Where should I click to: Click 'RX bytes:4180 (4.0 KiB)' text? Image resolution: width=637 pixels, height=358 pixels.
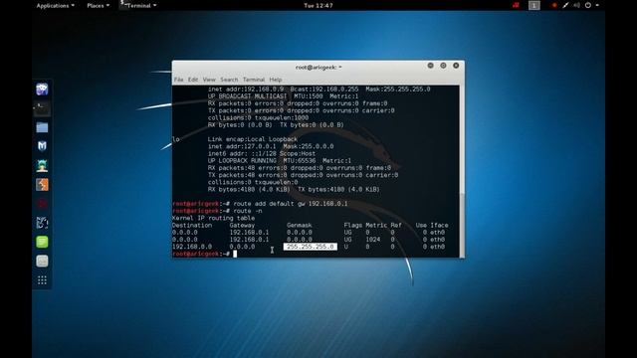coord(249,190)
